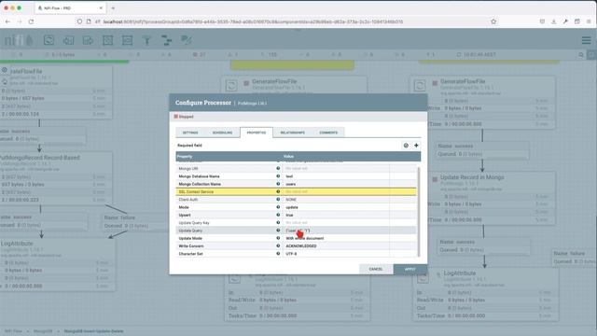Edit the Update Query value

point(336,231)
